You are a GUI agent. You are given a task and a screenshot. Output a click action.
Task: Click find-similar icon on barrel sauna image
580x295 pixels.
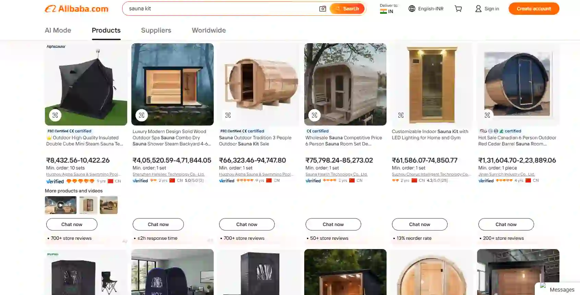pyautogui.click(x=228, y=115)
